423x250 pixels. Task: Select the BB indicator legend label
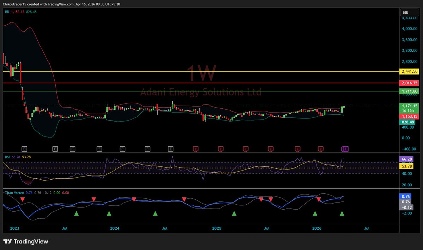coord(6,12)
